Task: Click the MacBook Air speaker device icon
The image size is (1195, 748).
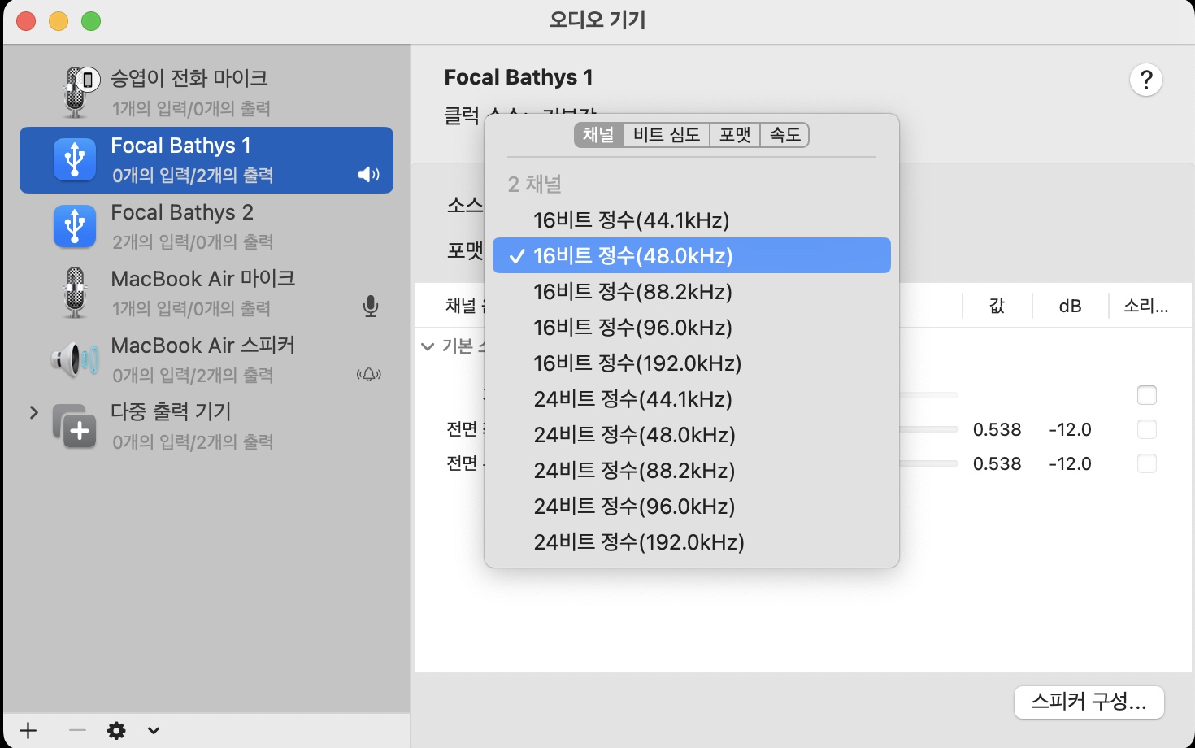Action: click(x=75, y=359)
